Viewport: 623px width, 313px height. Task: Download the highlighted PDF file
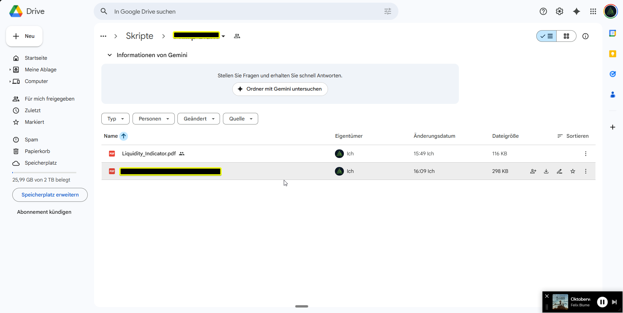coord(546,171)
